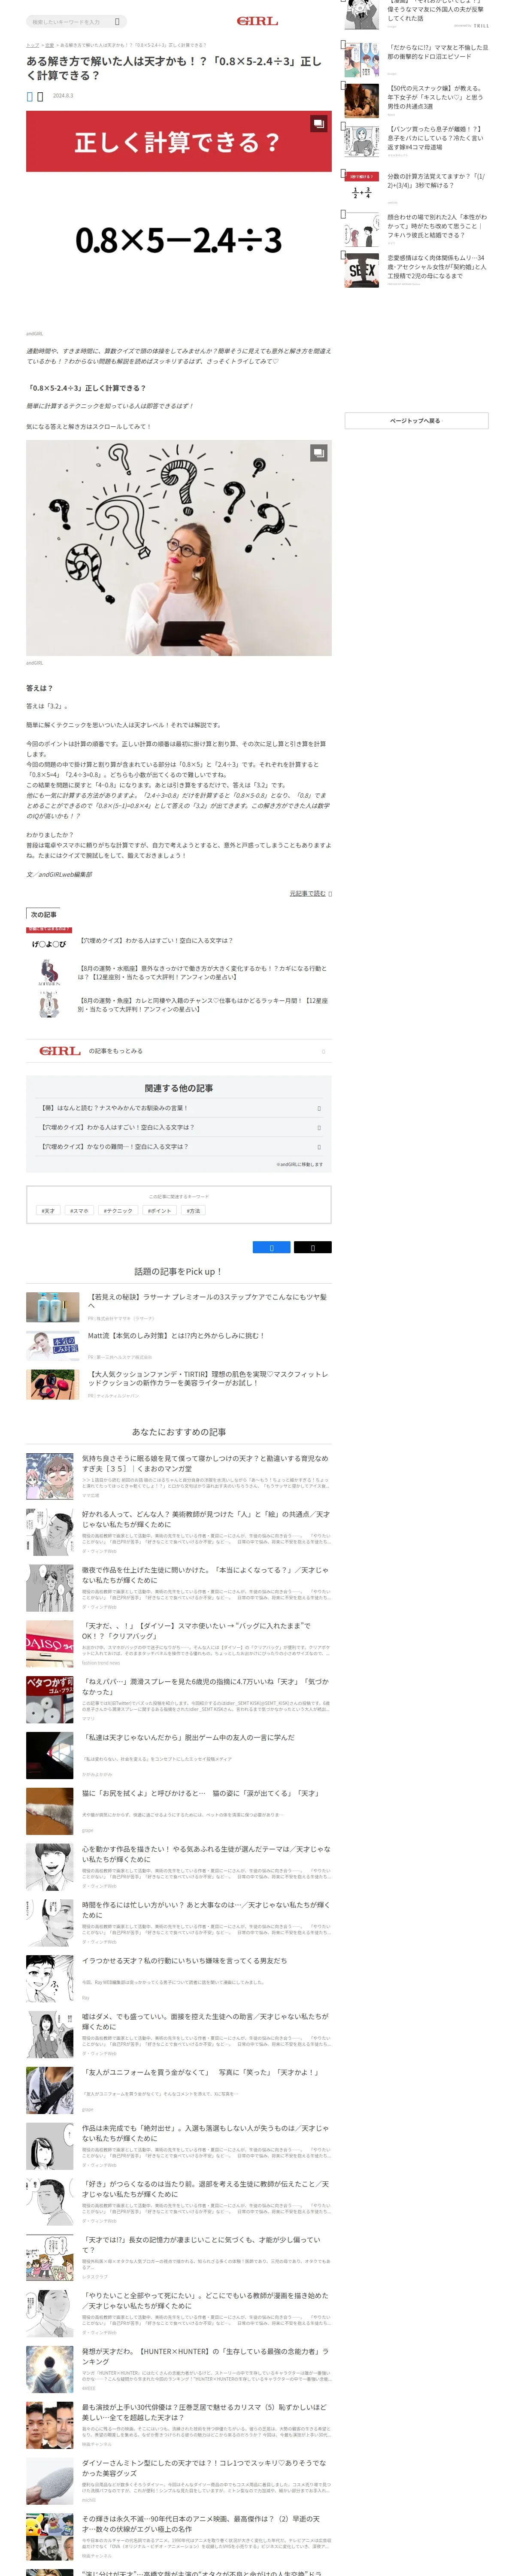Select the #テクニック keyword tag

pyautogui.click(x=118, y=1210)
